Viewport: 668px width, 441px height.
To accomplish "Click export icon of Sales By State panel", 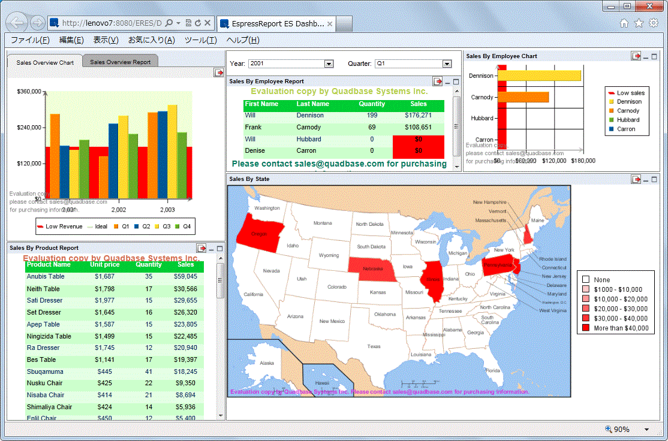I will pyautogui.click(x=636, y=179).
